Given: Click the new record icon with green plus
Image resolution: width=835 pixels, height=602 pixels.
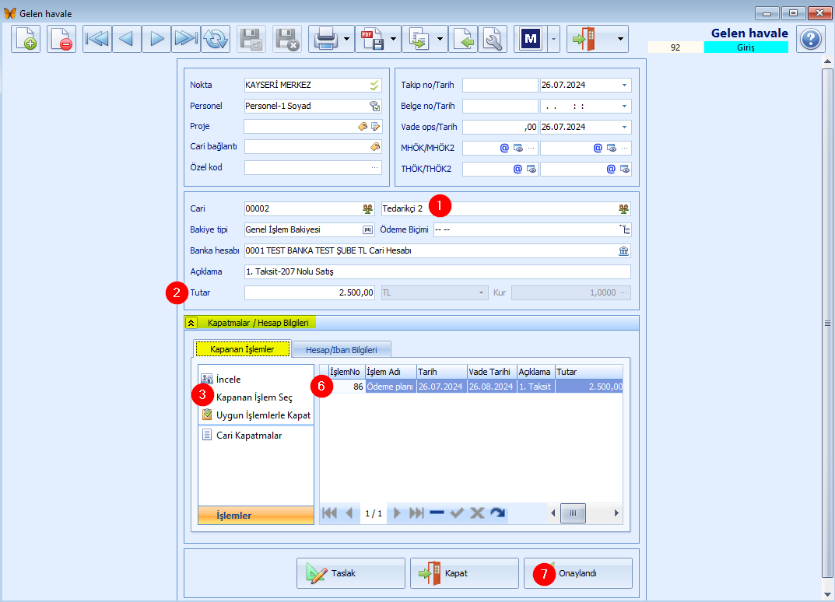Looking at the screenshot, I should click(x=26, y=39).
